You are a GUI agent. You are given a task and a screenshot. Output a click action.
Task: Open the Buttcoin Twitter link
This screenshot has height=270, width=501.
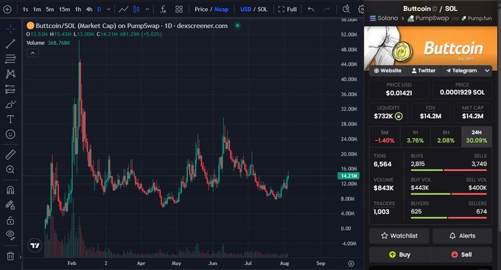point(424,71)
